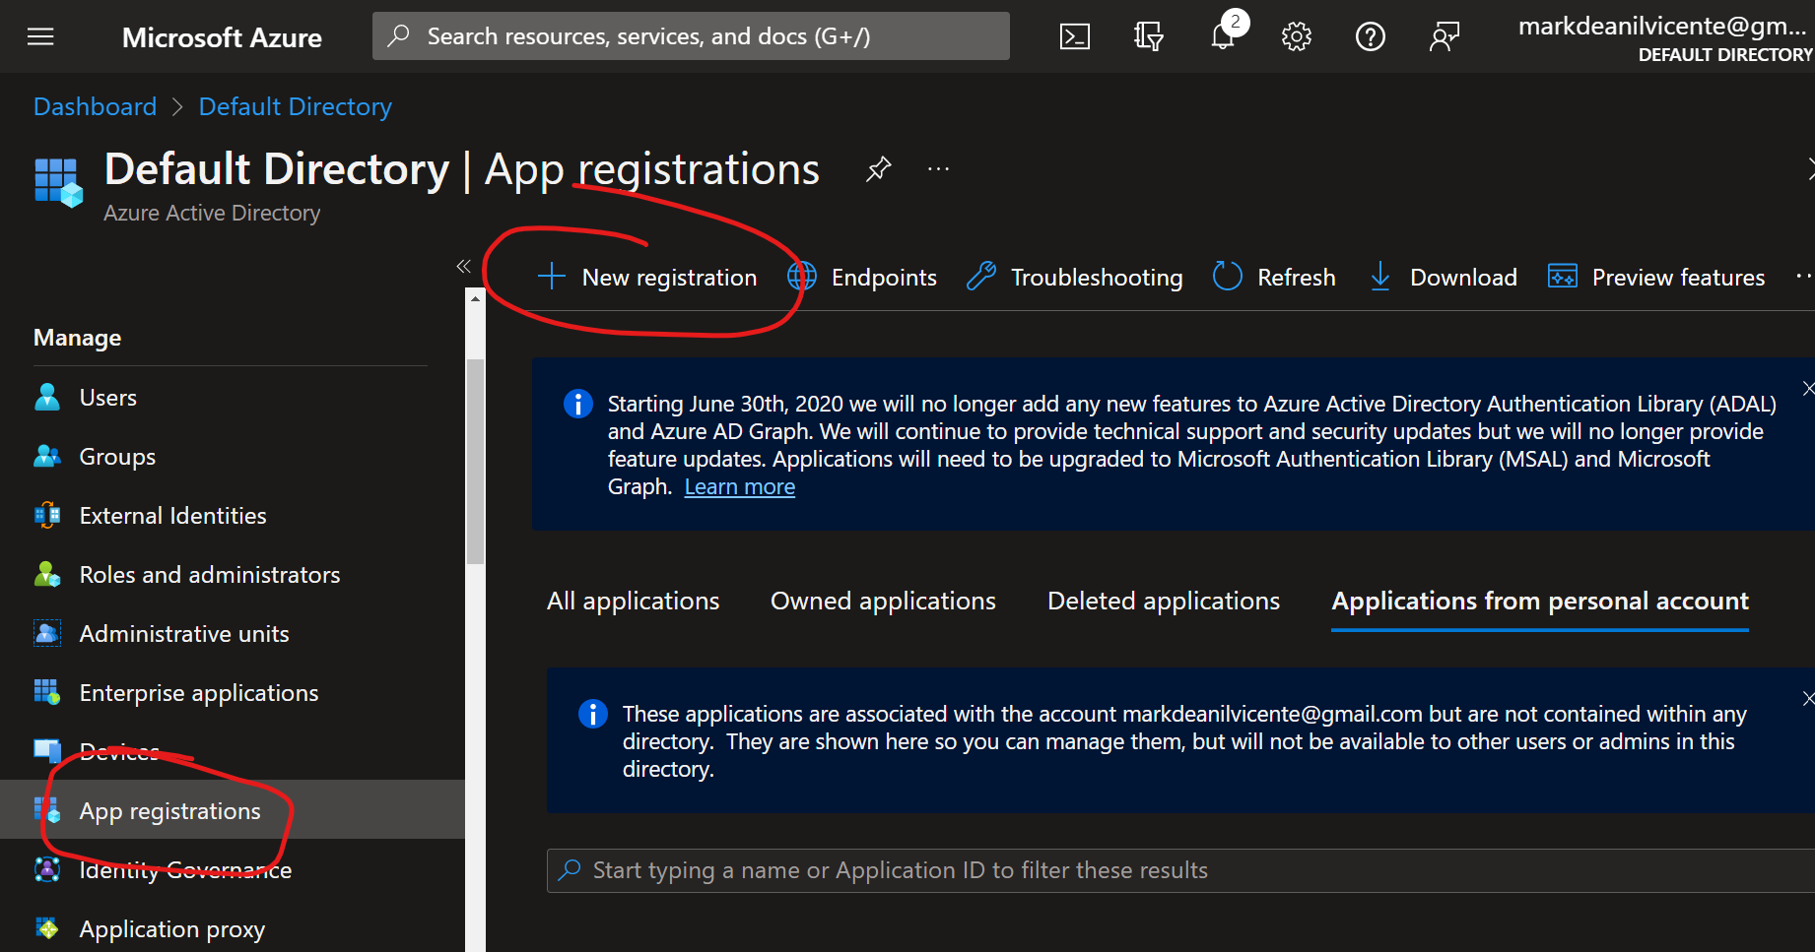The height and width of the screenshot is (952, 1815).
Task: Open the feedback icon in header
Action: point(1444,37)
